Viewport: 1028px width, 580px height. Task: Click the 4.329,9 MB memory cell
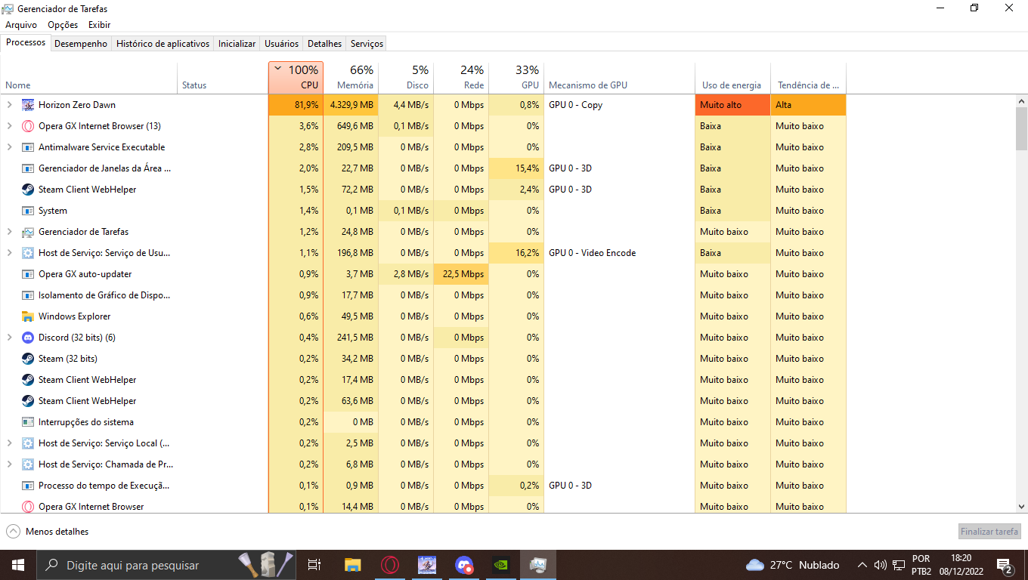click(351, 105)
